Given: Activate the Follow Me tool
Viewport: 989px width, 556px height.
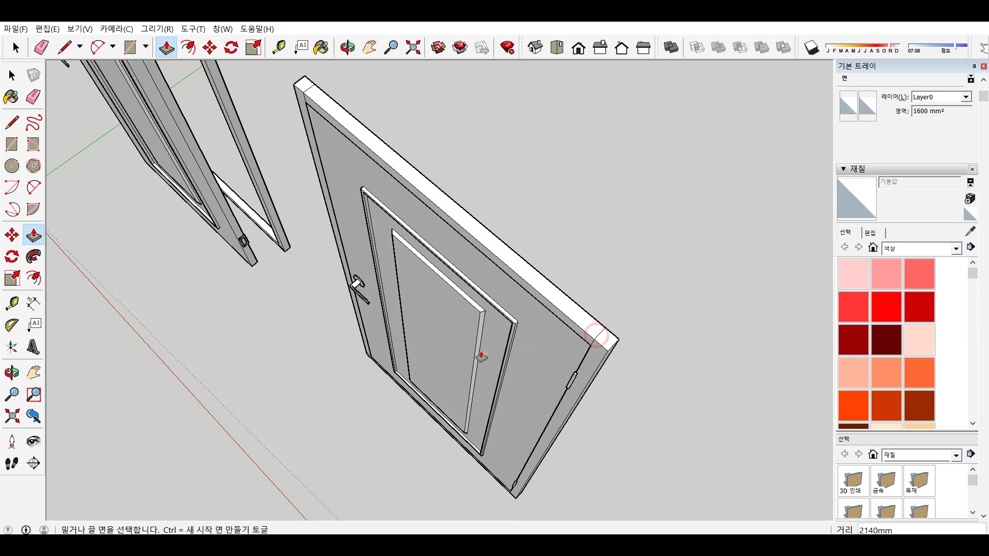Looking at the screenshot, I should (33, 256).
